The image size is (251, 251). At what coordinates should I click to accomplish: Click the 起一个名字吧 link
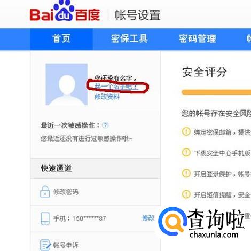[x=116, y=87]
